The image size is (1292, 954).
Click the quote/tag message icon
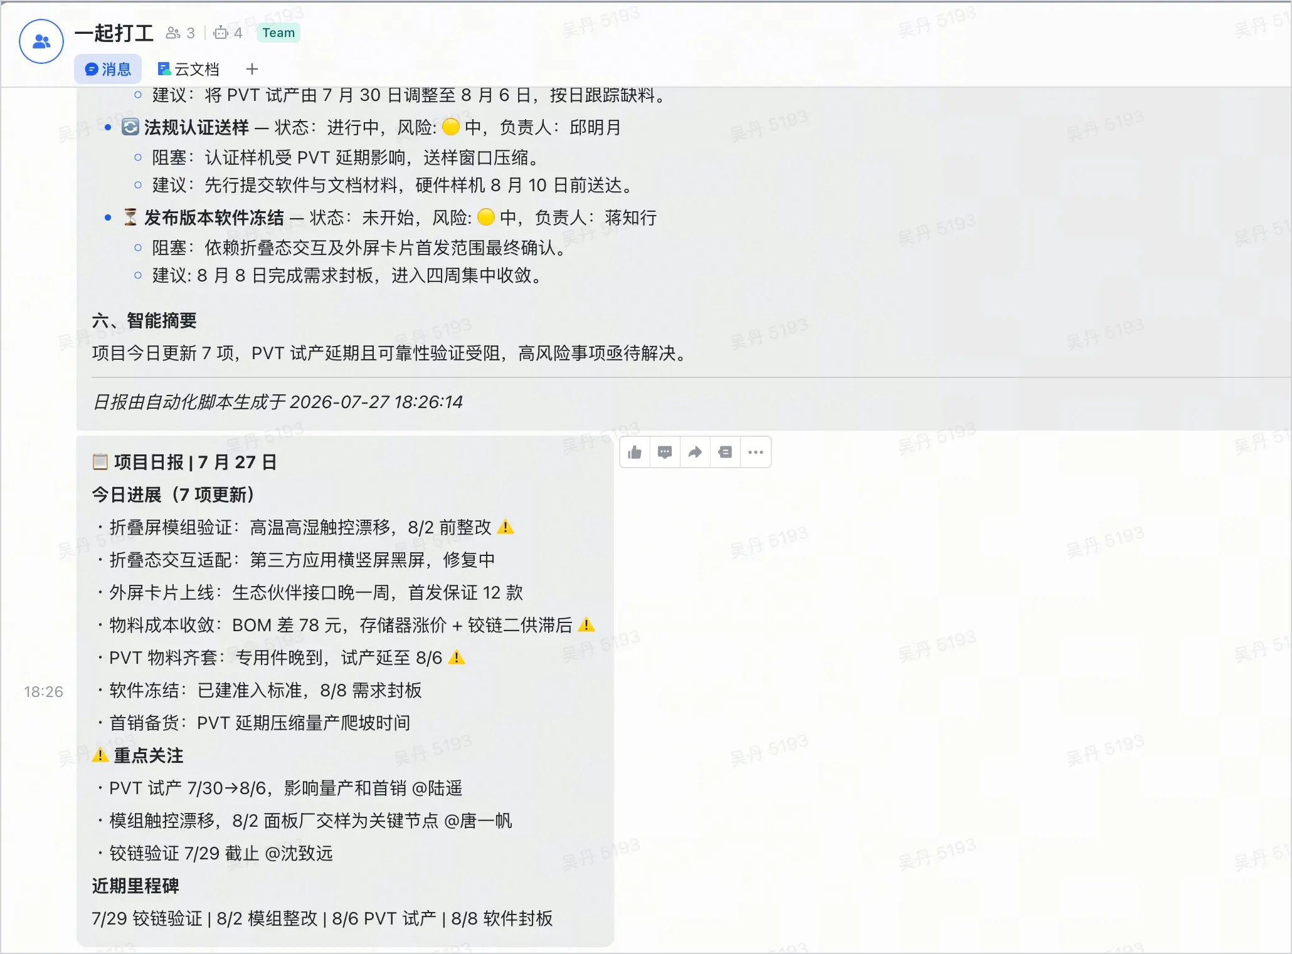point(725,452)
